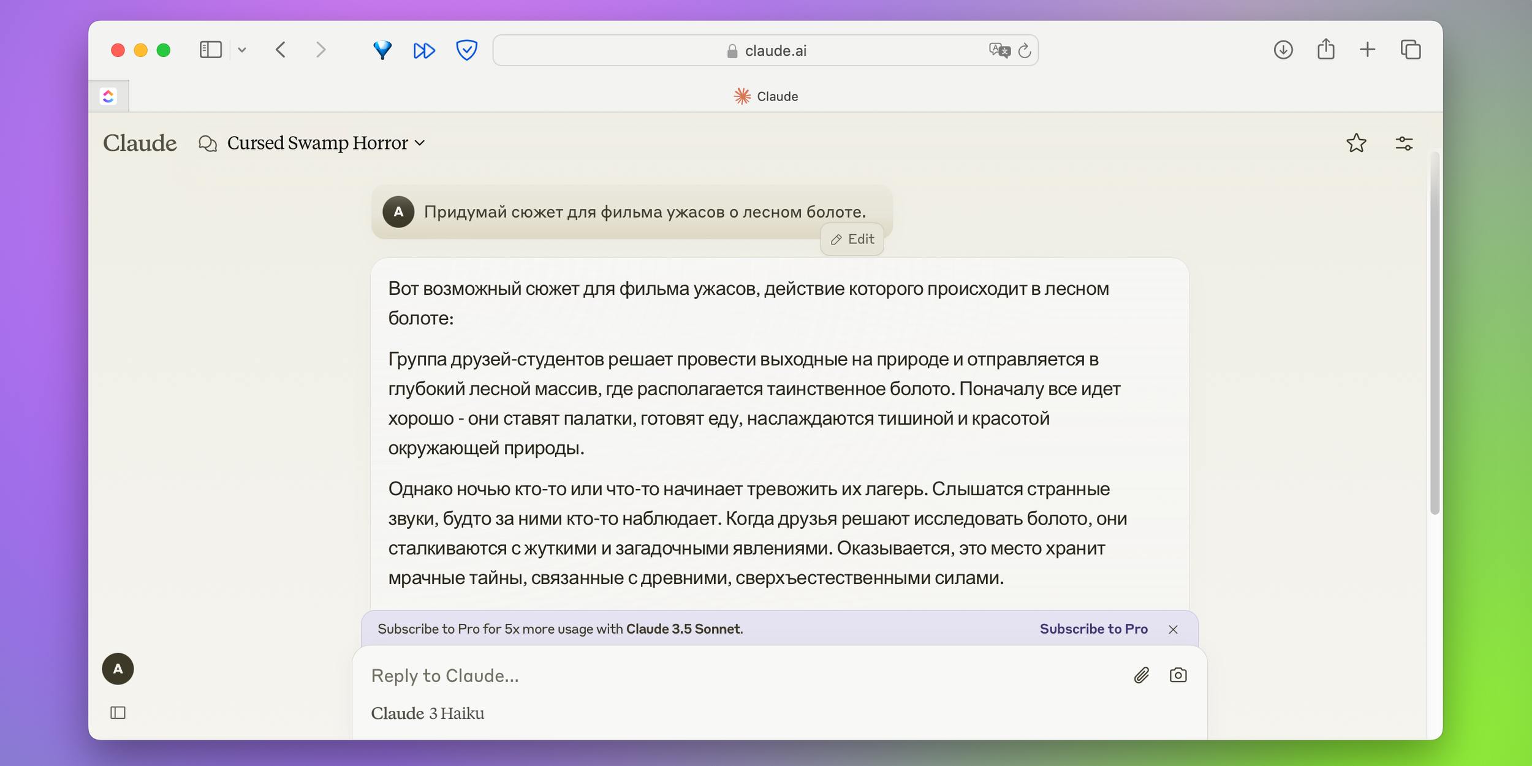This screenshot has height=766, width=1532.
Task: Click the Claude logo wordmark
Action: point(140,143)
